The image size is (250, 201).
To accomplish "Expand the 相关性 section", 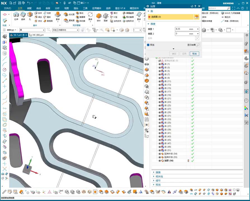I will click(159, 176).
